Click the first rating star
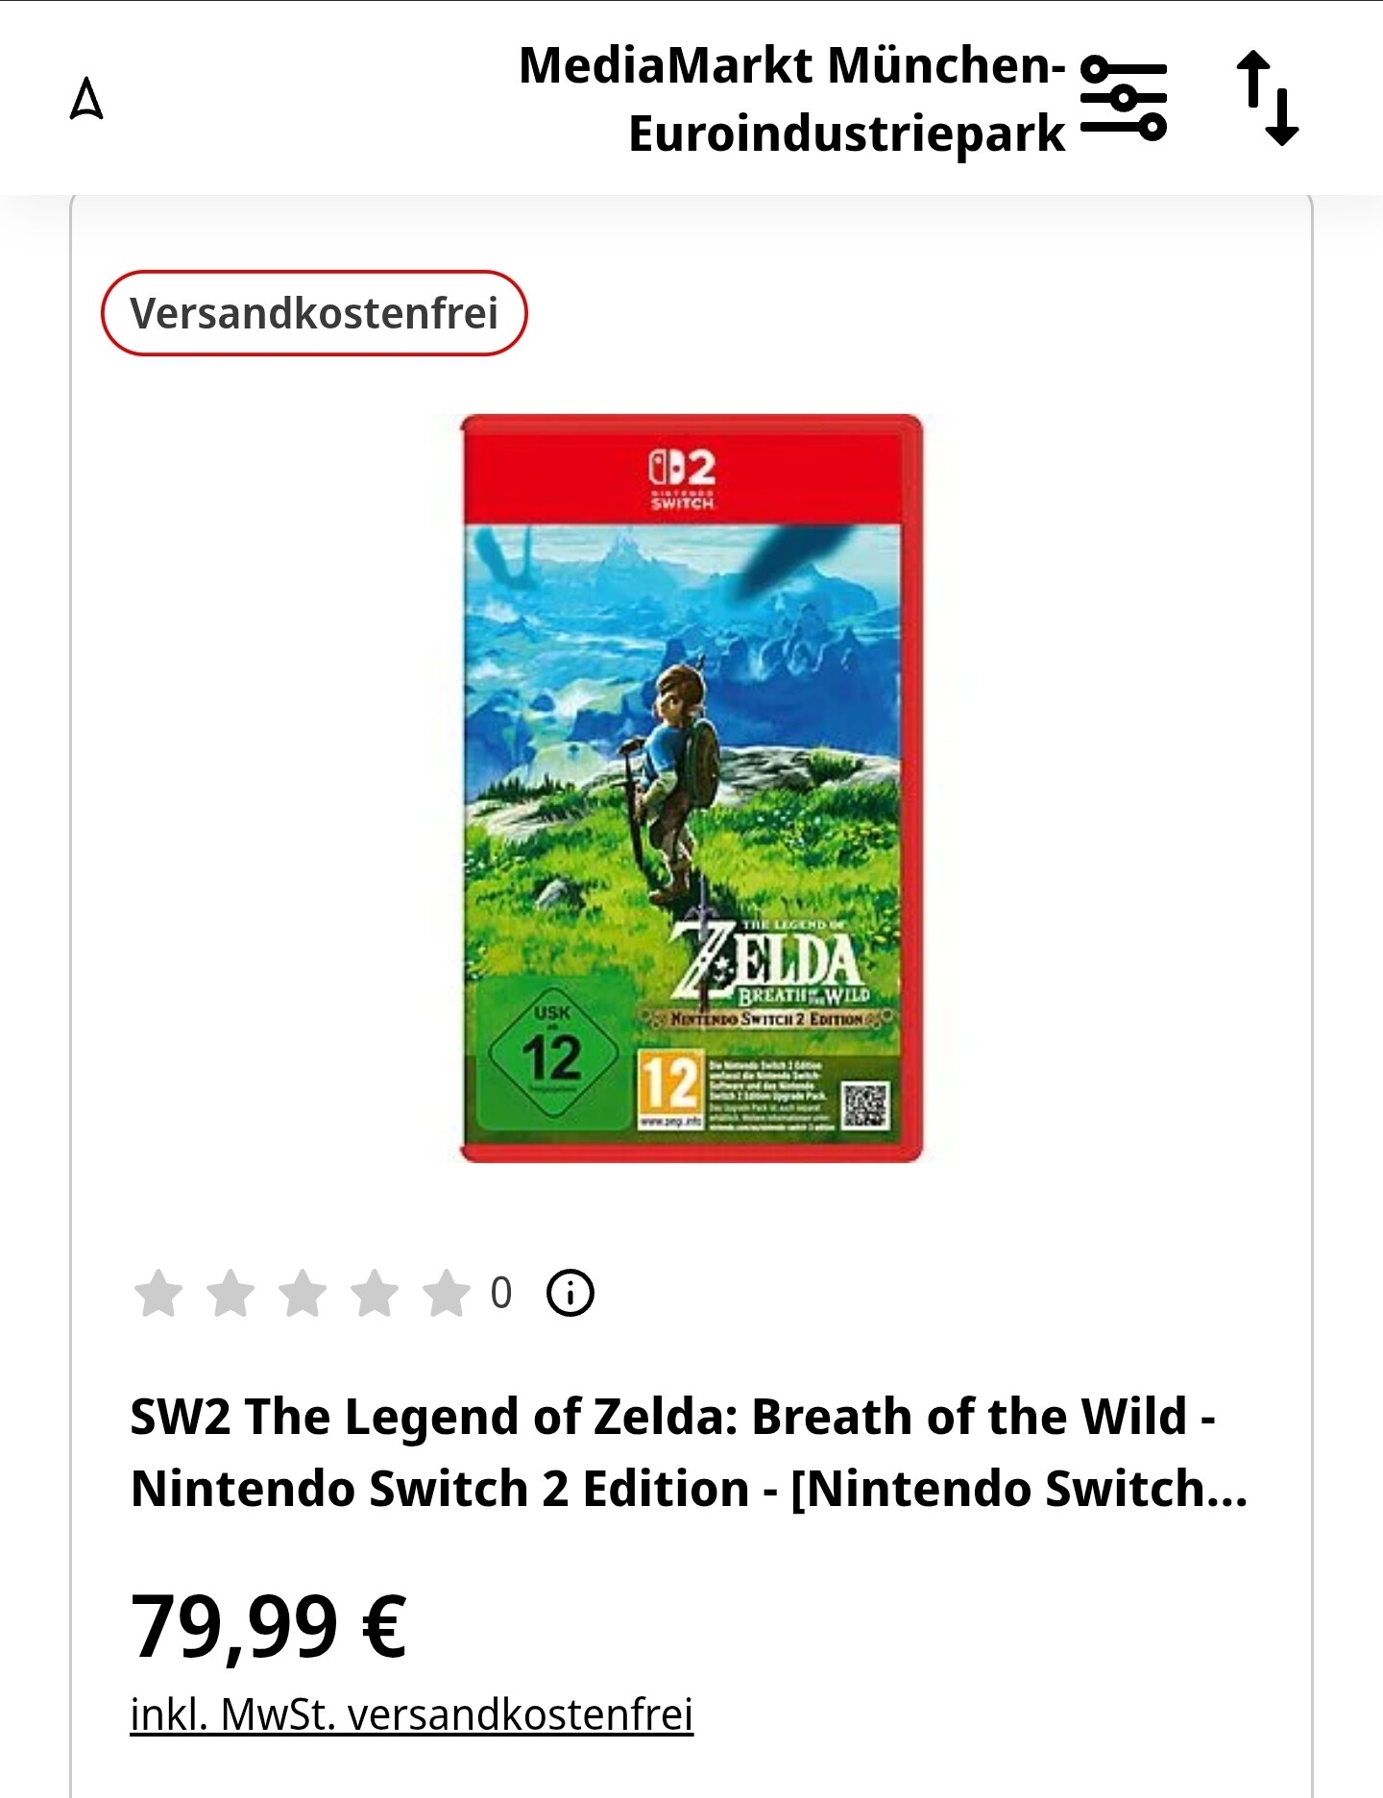Image resolution: width=1383 pixels, height=1798 pixels. click(x=158, y=1293)
